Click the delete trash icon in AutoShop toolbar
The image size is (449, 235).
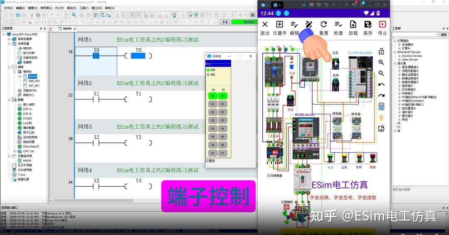point(66,15)
